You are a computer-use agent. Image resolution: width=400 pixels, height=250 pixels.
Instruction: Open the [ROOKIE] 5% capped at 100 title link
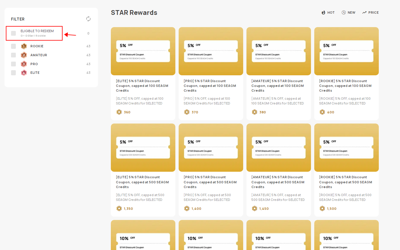(346, 86)
